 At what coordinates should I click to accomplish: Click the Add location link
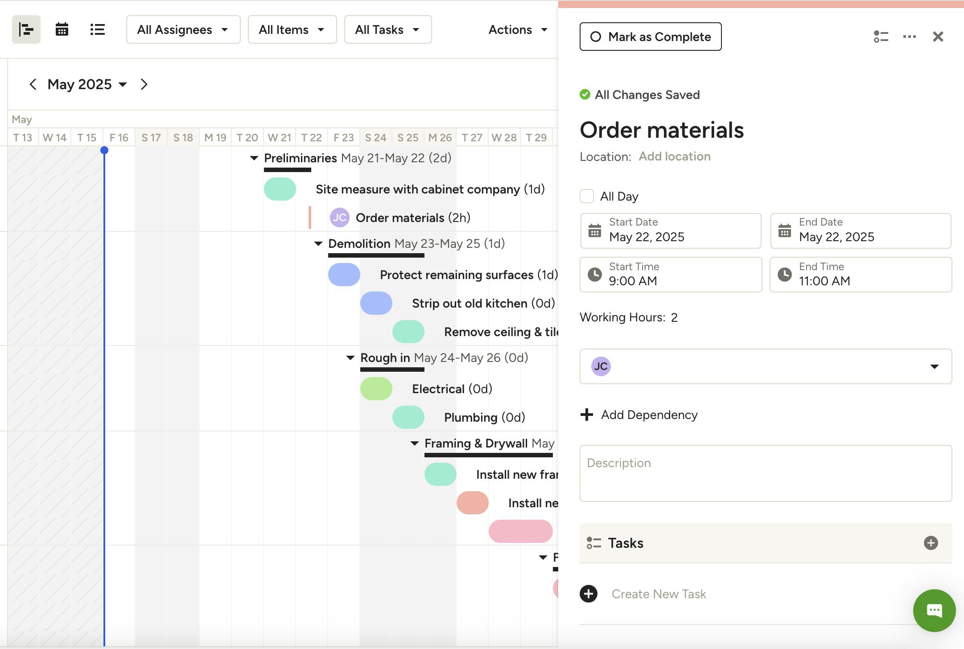674,156
